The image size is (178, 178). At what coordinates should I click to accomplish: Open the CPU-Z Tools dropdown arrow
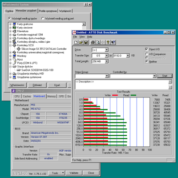coord(63,173)
